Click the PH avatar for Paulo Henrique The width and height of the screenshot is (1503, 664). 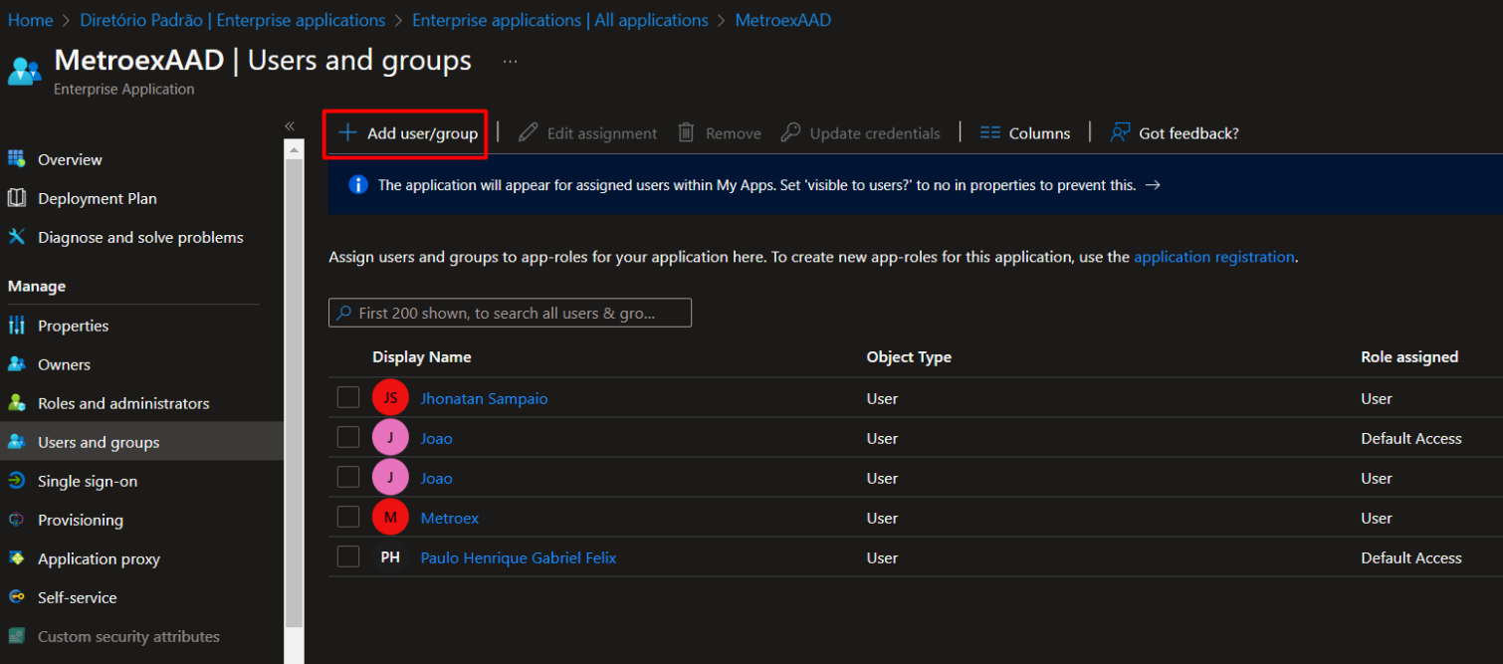click(390, 557)
